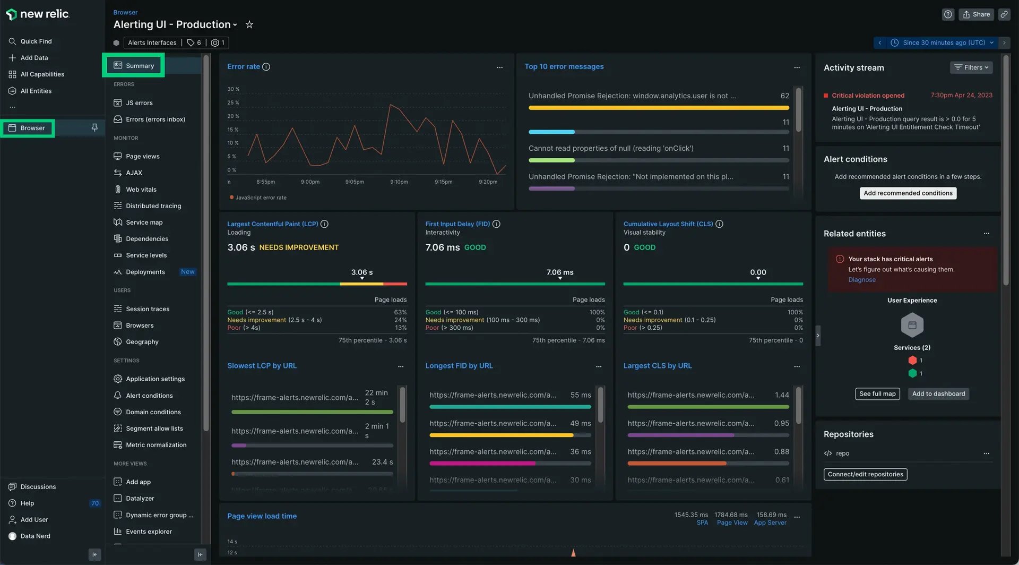The width and height of the screenshot is (1019, 565).
Task: Select the Distributed tracing icon
Action: [118, 206]
